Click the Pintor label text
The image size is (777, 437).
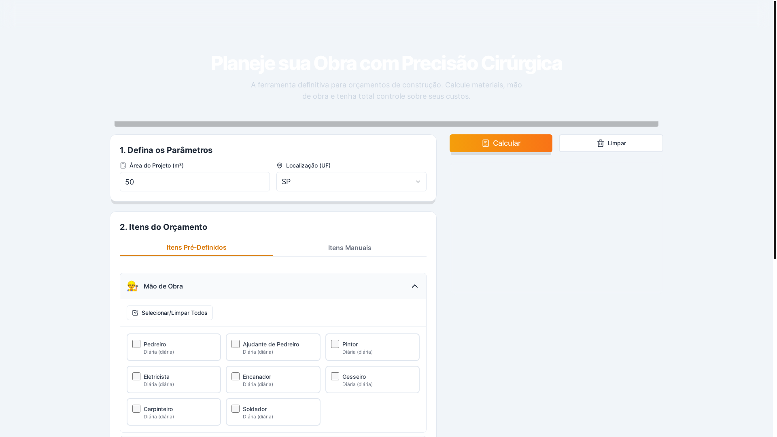tap(350, 344)
